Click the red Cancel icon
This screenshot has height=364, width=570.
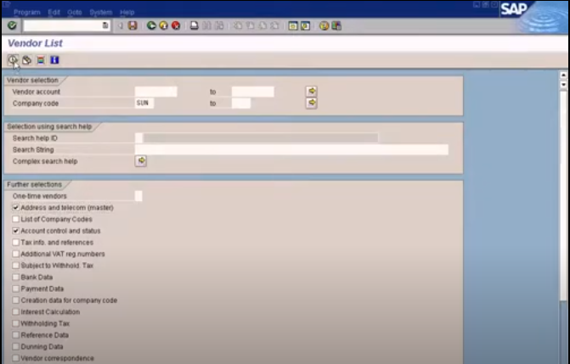pyautogui.click(x=176, y=25)
